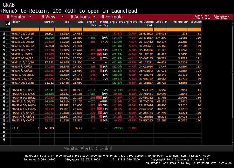Sort by the Bid column header
Screen dimensions: 234x168
tap(67, 22)
